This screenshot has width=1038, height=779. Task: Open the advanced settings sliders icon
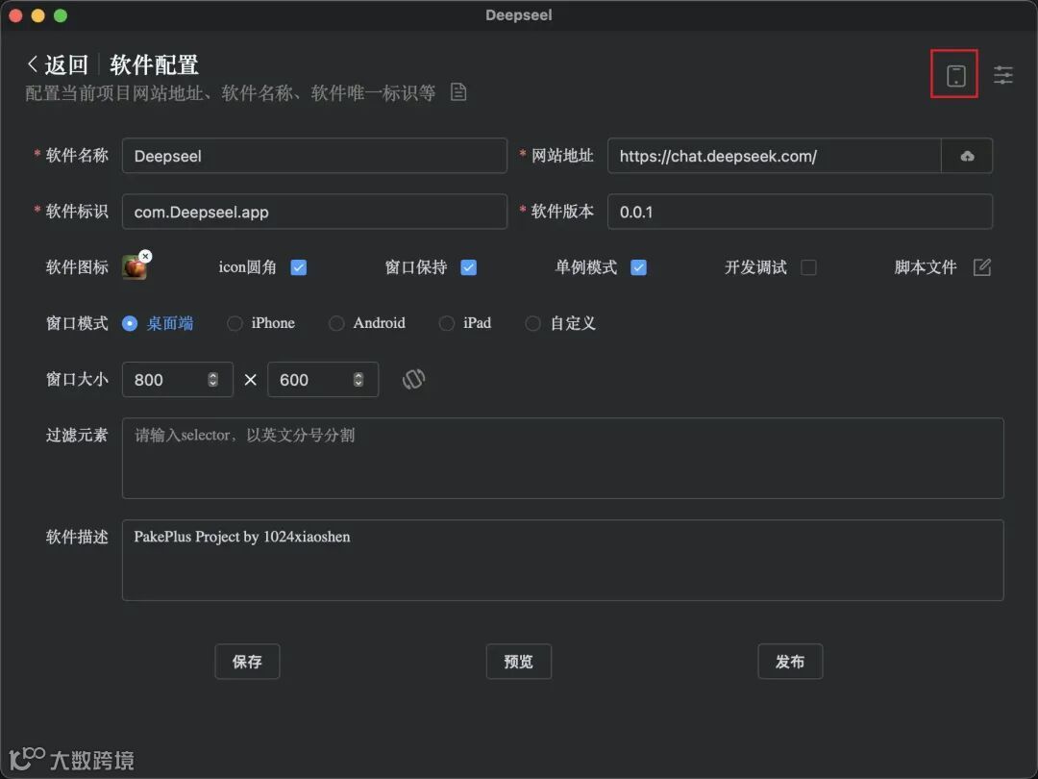click(x=1002, y=74)
